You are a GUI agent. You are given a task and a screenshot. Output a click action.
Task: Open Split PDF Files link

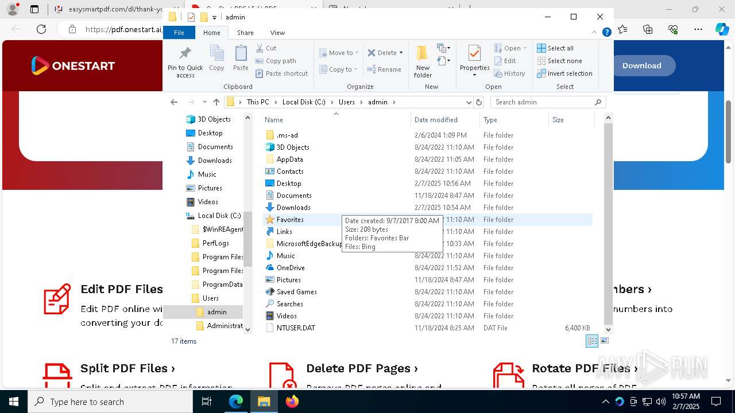pos(127,368)
